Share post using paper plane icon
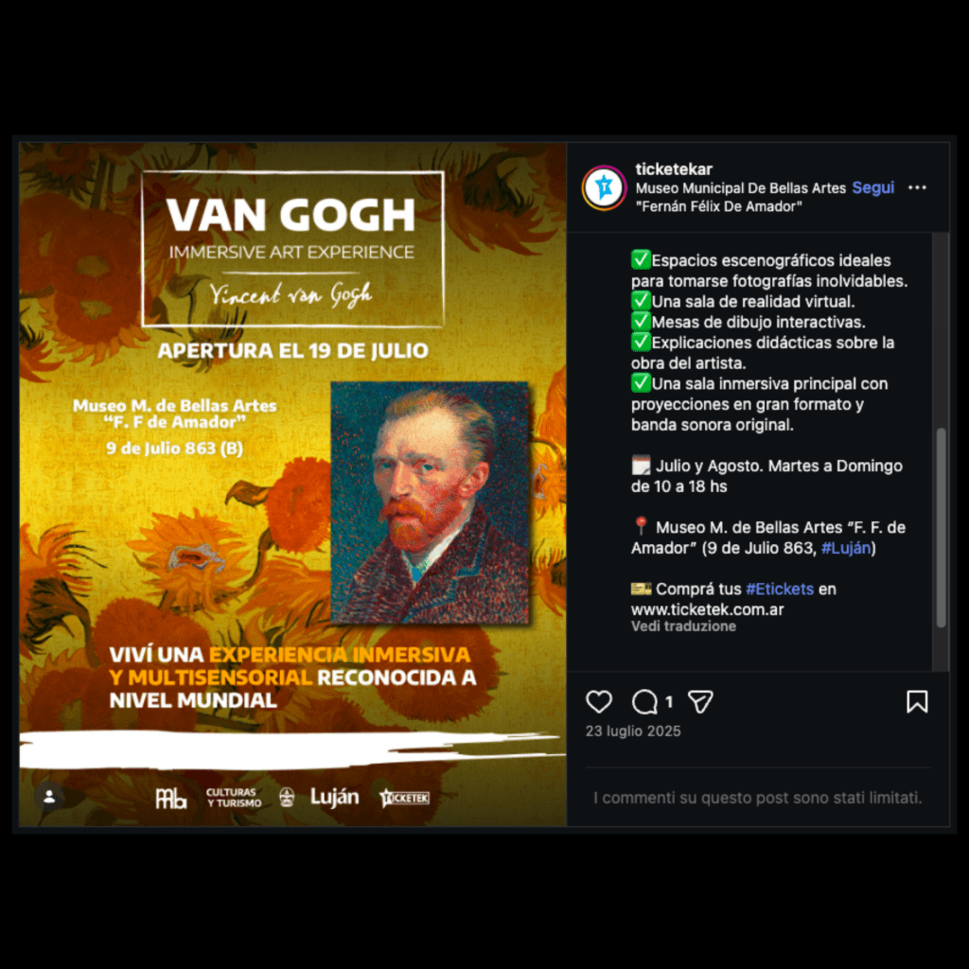Image resolution: width=969 pixels, height=969 pixels. coord(700,701)
